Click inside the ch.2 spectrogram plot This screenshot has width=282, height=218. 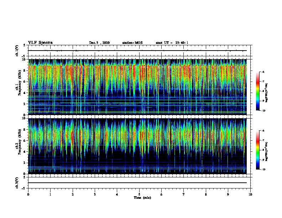pyautogui.click(x=139, y=146)
